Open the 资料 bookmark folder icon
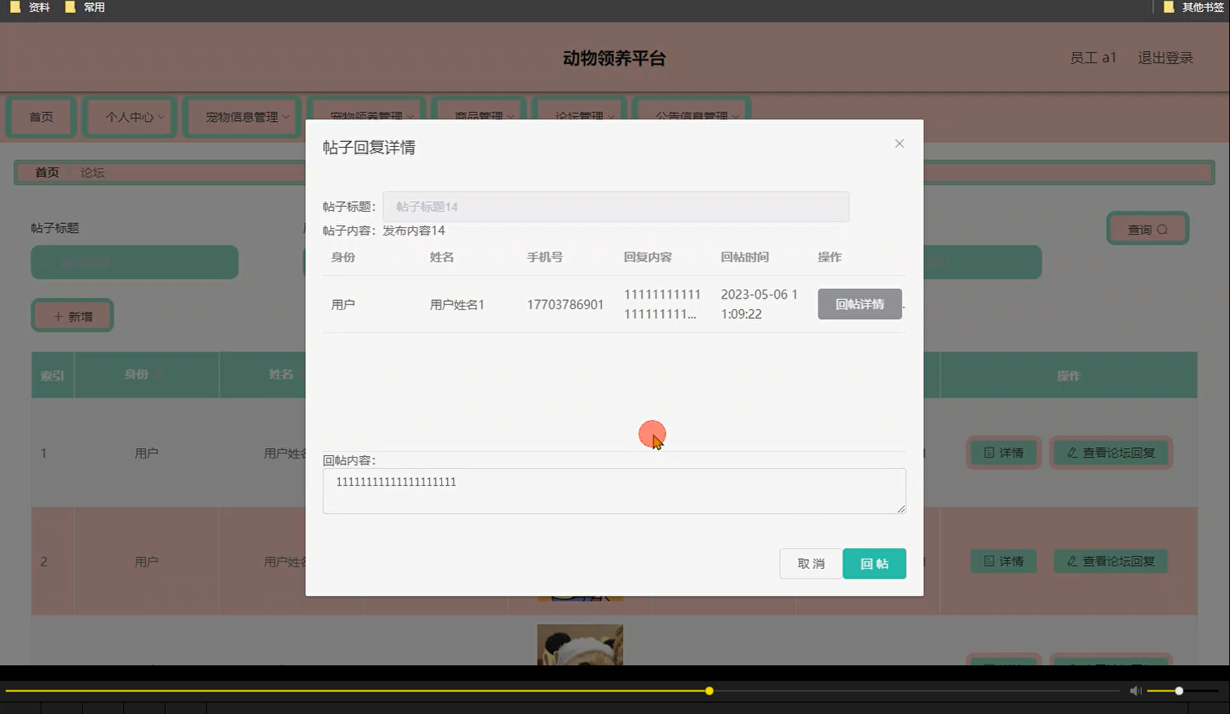Screen dimensions: 1230x714 13,7
